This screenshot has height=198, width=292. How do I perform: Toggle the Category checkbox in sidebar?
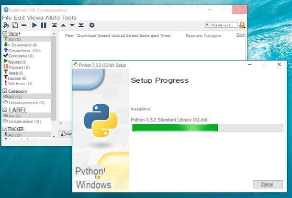coord(5,91)
